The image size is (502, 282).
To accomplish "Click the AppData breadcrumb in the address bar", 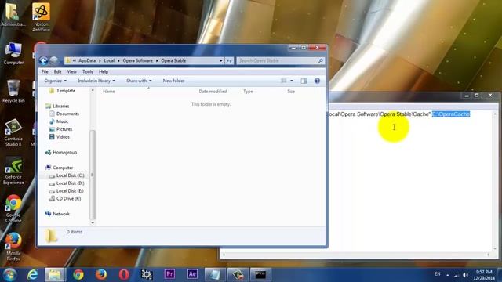I will click(87, 61).
